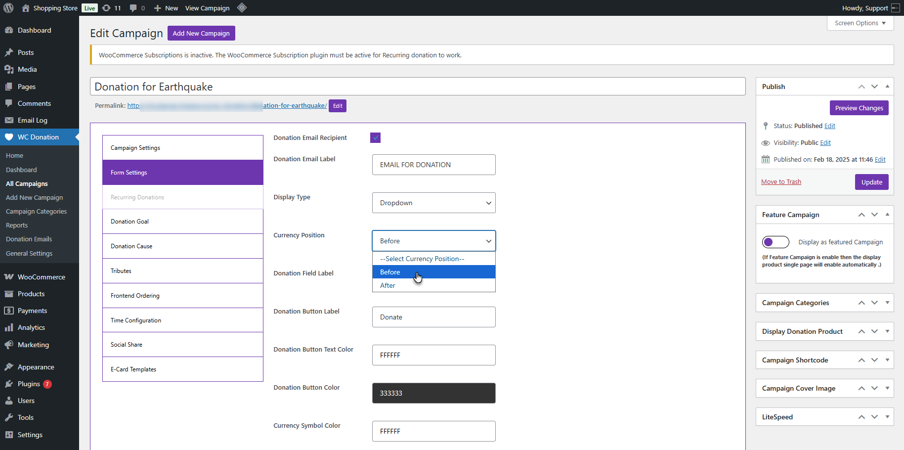The image size is (904, 450).
Task: Click the Move to Trash link
Action: pyautogui.click(x=781, y=182)
